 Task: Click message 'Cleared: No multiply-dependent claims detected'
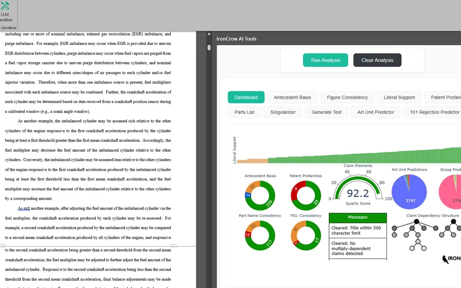pyautogui.click(x=358, y=248)
